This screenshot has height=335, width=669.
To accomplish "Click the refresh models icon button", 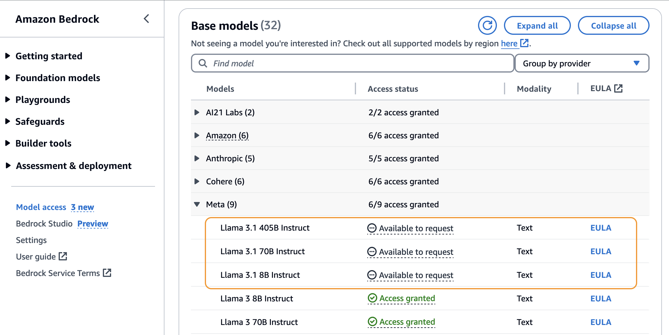I will (487, 26).
